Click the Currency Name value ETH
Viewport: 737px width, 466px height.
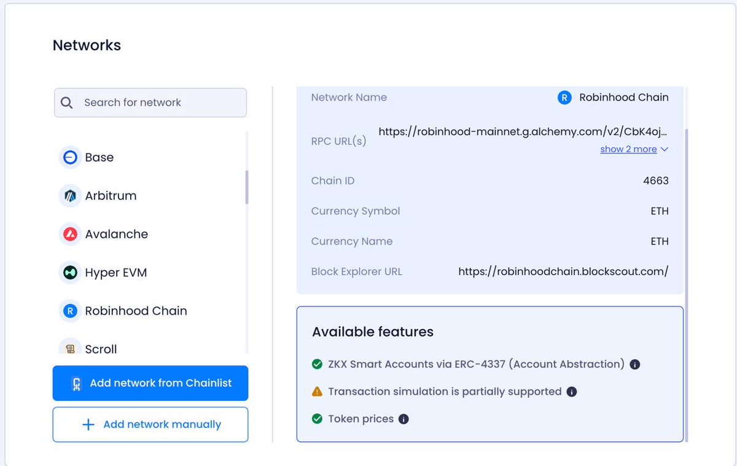coord(660,241)
